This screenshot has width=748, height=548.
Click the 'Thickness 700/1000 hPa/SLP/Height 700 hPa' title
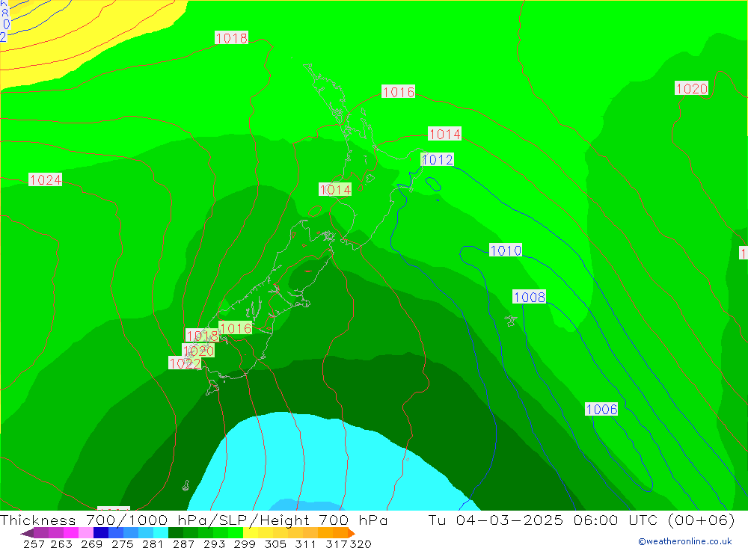tap(194, 520)
